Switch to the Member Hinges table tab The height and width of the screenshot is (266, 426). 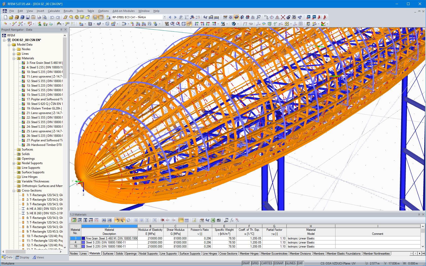click(249, 253)
